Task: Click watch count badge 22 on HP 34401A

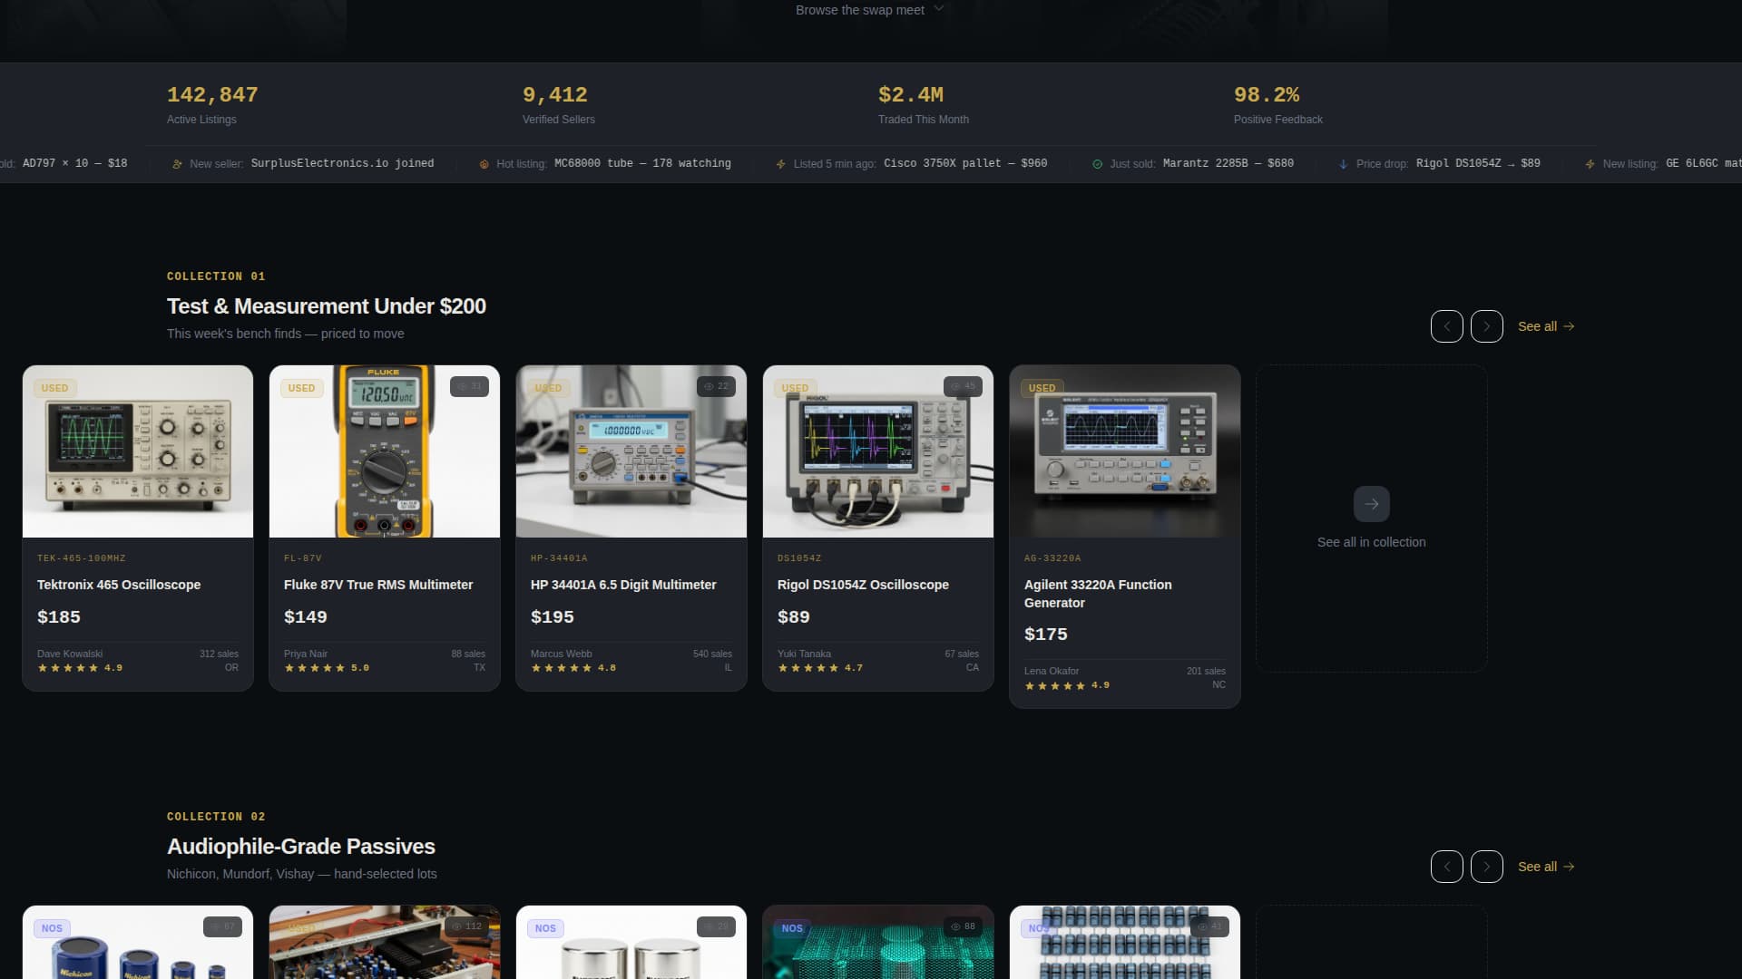Action: click(716, 386)
